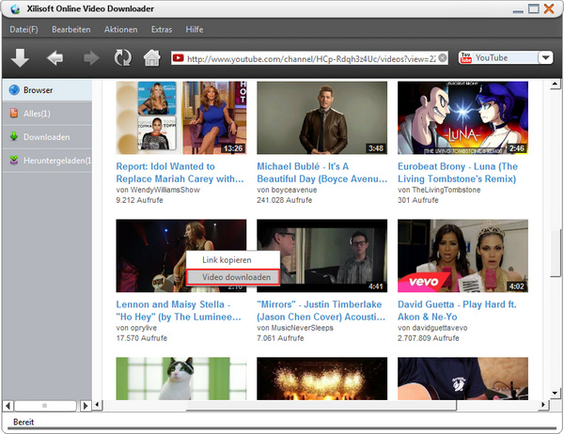Open Mirrors Justin Timberlake cover link
The image size is (564, 434).
point(321,311)
